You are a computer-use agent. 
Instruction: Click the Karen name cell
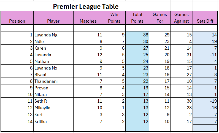[53, 48]
